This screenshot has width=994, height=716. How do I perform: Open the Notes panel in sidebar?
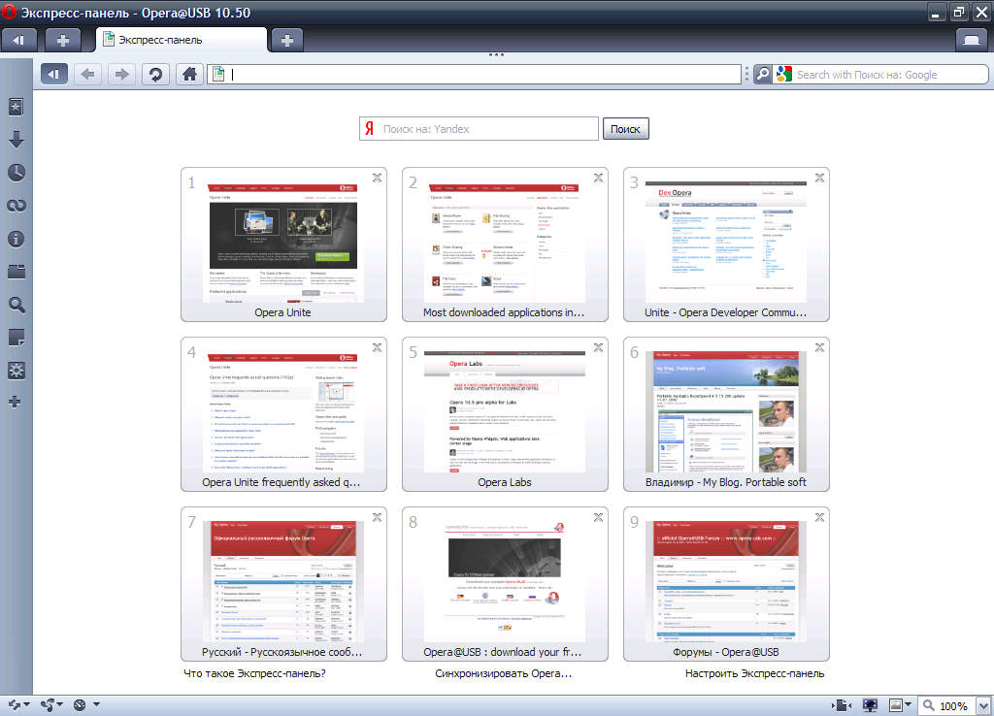coord(17,337)
